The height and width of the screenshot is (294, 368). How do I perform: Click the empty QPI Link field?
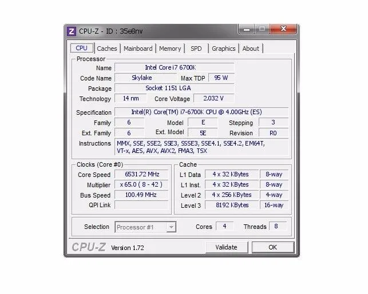[x=141, y=205]
